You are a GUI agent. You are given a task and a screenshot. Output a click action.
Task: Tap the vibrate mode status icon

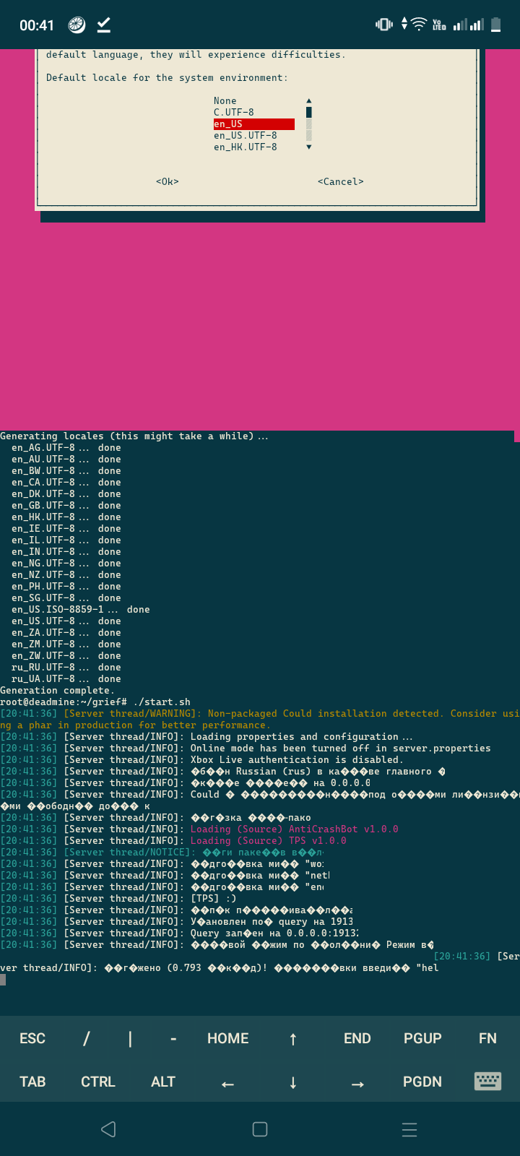click(x=384, y=25)
